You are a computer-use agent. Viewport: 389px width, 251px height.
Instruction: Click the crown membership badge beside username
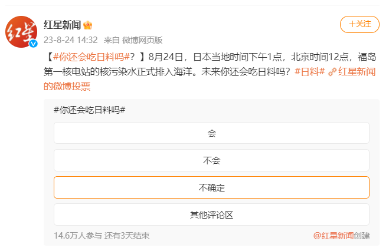pos(88,25)
